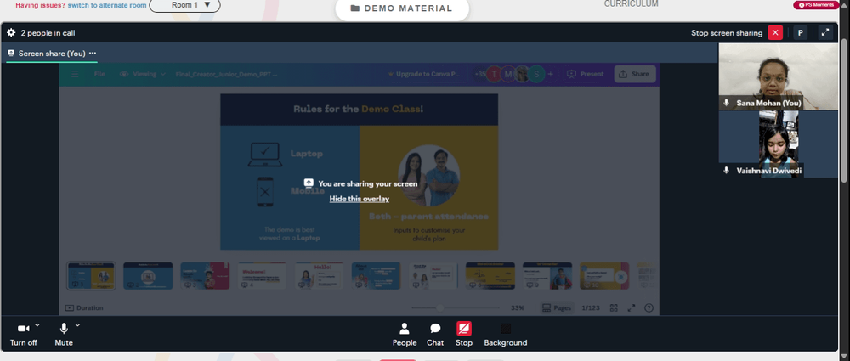Viewport: 850px width, 361px height.
Task: Click the red X stop sharing icon
Action: coord(775,32)
